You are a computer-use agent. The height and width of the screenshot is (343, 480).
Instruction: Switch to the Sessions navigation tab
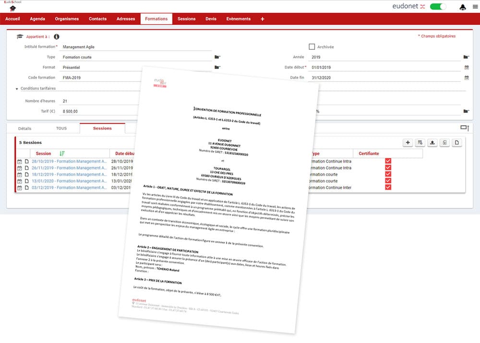pyautogui.click(x=186, y=19)
